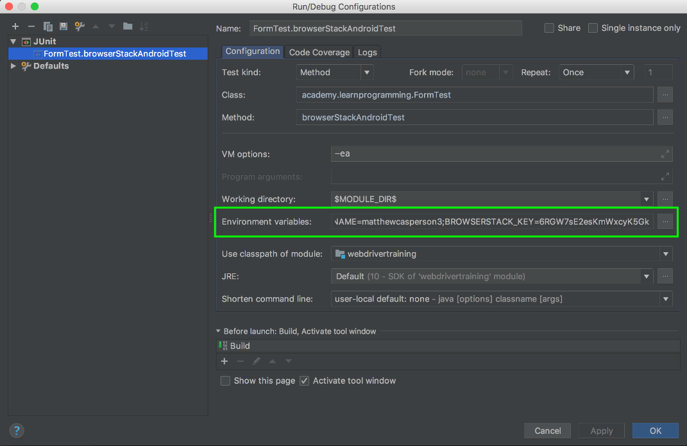Click the help question mark icon
The image size is (687, 446).
coord(17,430)
